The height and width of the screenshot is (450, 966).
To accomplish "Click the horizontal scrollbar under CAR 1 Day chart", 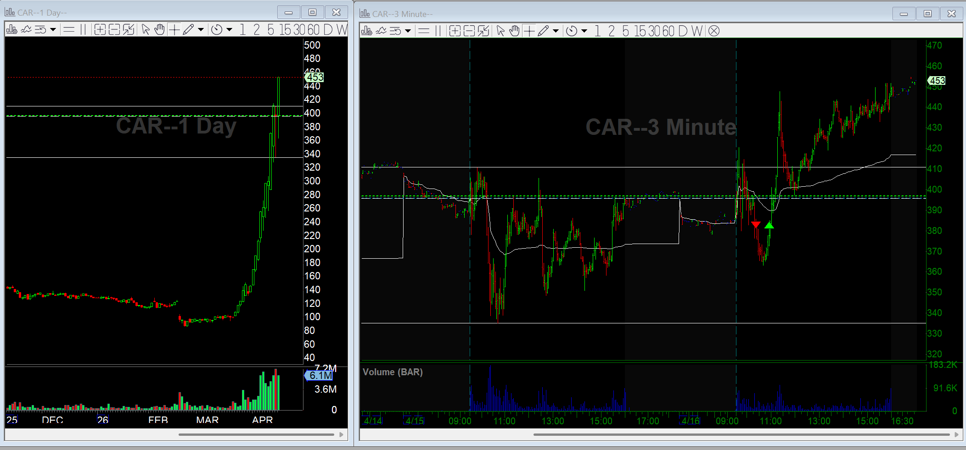I will tap(256, 434).
